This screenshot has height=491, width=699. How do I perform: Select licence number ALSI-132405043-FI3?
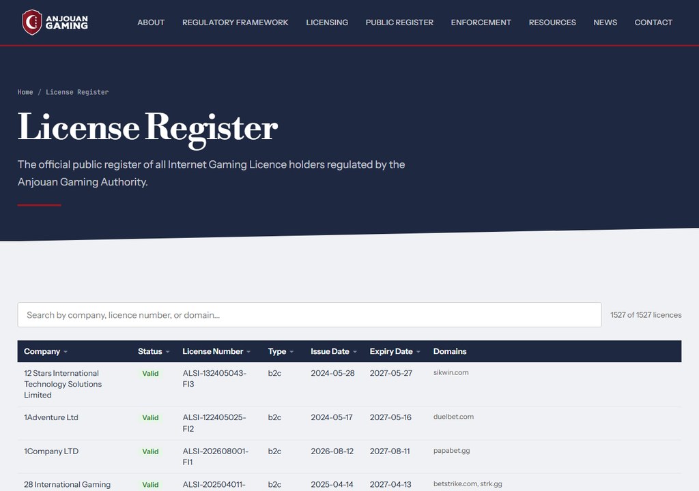214,378
